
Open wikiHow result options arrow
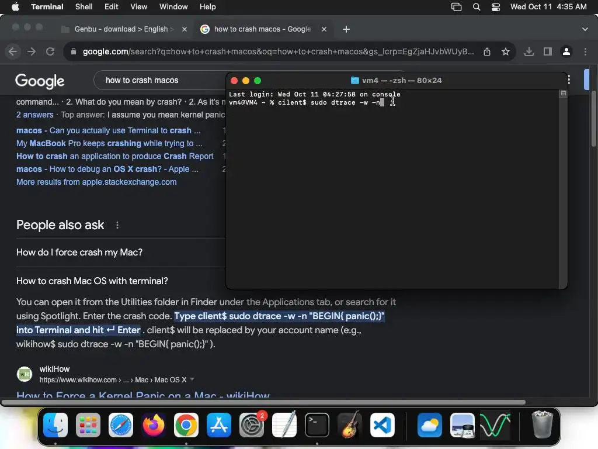point(192,379)
